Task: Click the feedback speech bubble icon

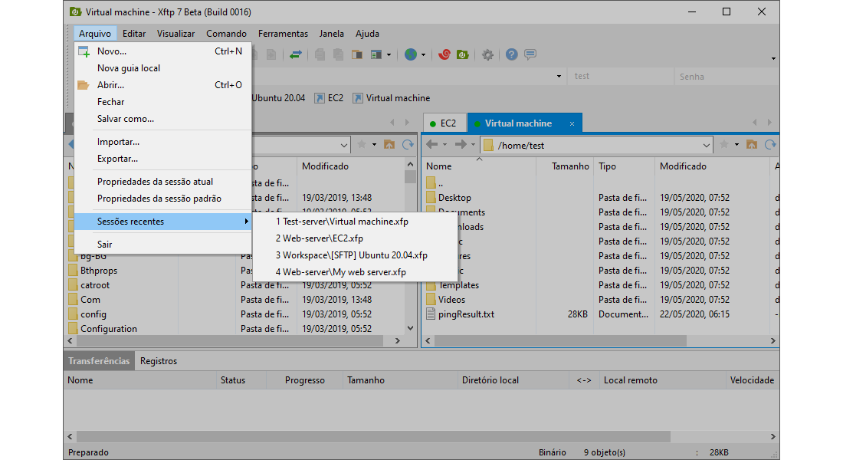Action: click(x=530, y=54)
